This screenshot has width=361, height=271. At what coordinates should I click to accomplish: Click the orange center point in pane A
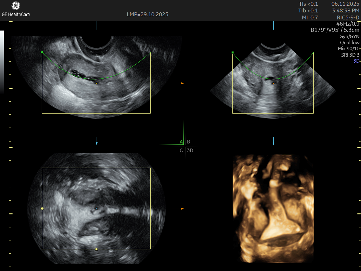[97, 83]
